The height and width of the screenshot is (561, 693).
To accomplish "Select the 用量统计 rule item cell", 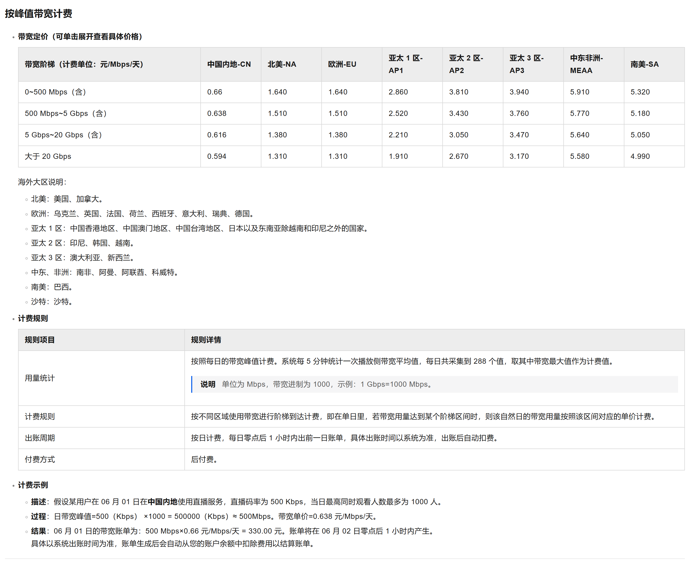I will pos(40,378).
